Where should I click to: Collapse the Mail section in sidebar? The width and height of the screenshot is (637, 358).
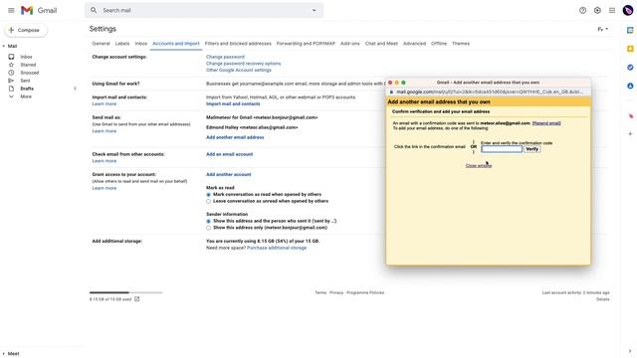point(4,47)
